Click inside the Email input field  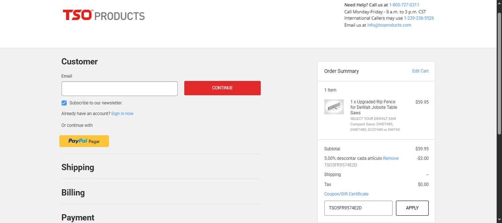tap(119, 89)
